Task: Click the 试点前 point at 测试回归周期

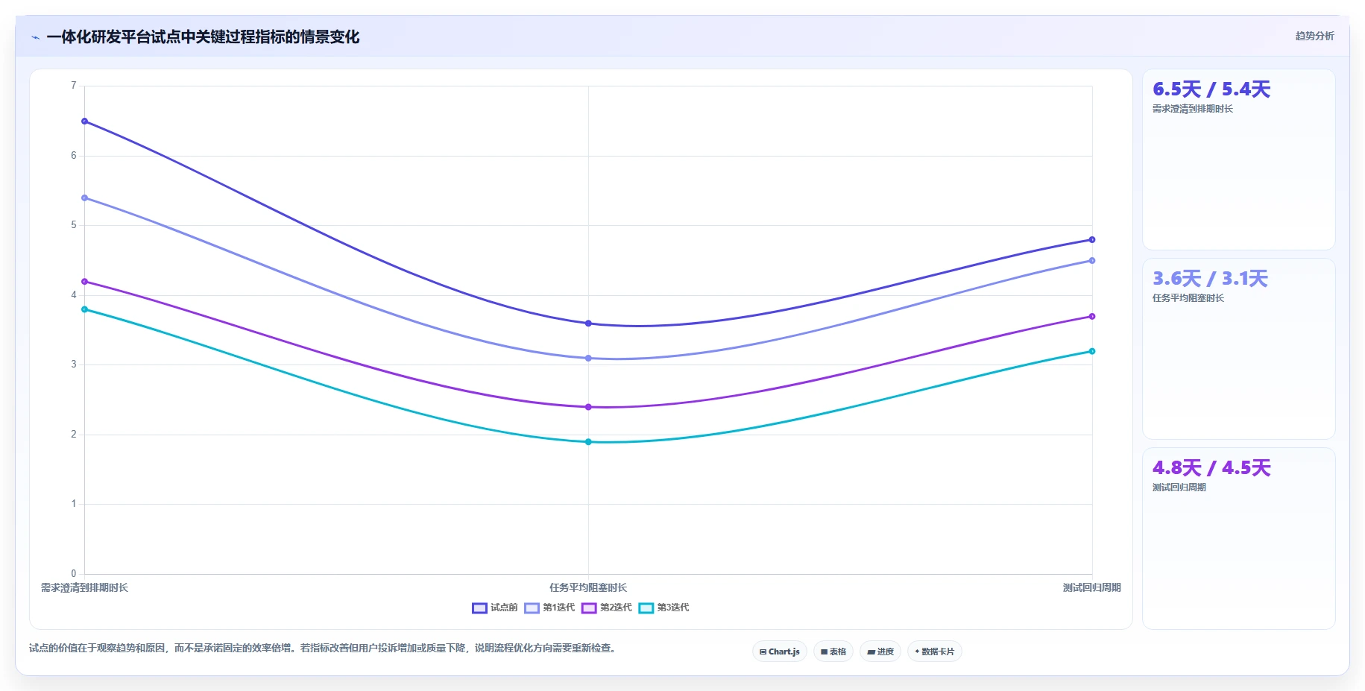Action: [x=1092, y=239]
